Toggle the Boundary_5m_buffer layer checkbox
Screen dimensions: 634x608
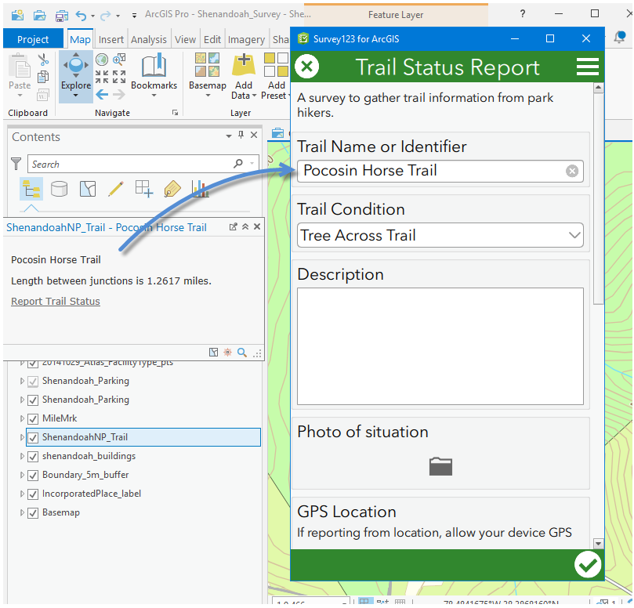pyautogui.click(x=33, y=475)
